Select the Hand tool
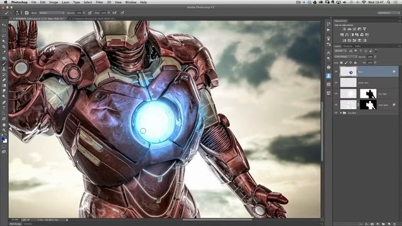This screenshot has width=402, height=226. pyautogui.click(x=4, y=125)
